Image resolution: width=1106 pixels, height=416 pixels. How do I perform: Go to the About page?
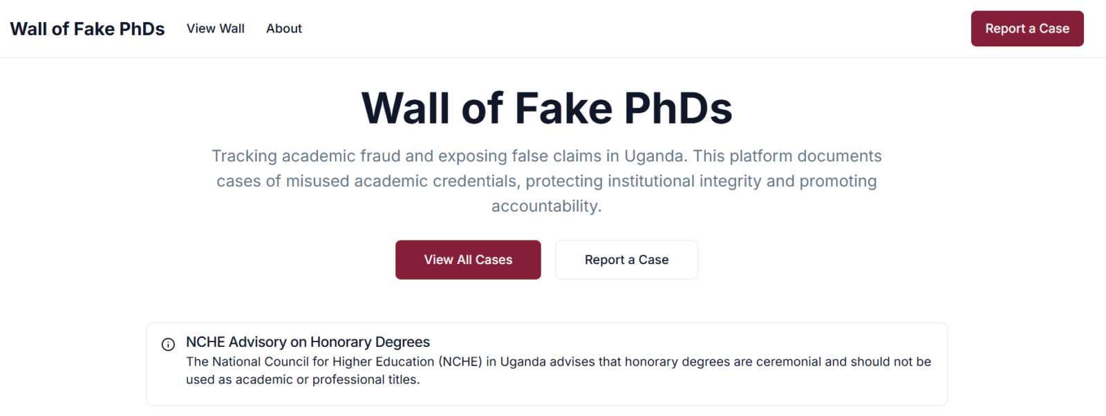(284, 29)
